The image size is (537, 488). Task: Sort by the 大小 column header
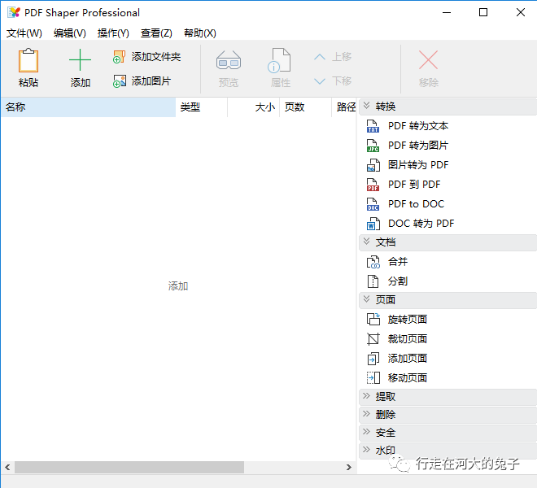[253, 107]
